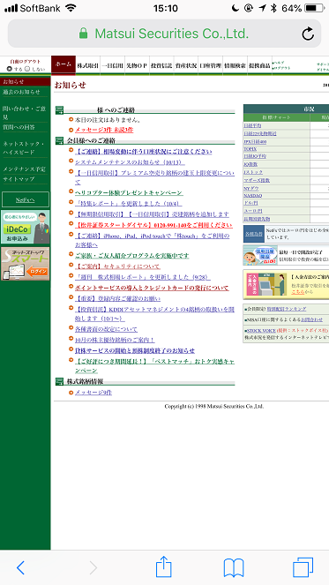Open Safari tabs overview icon
329x585 pixels.
[x=303, y=567]
